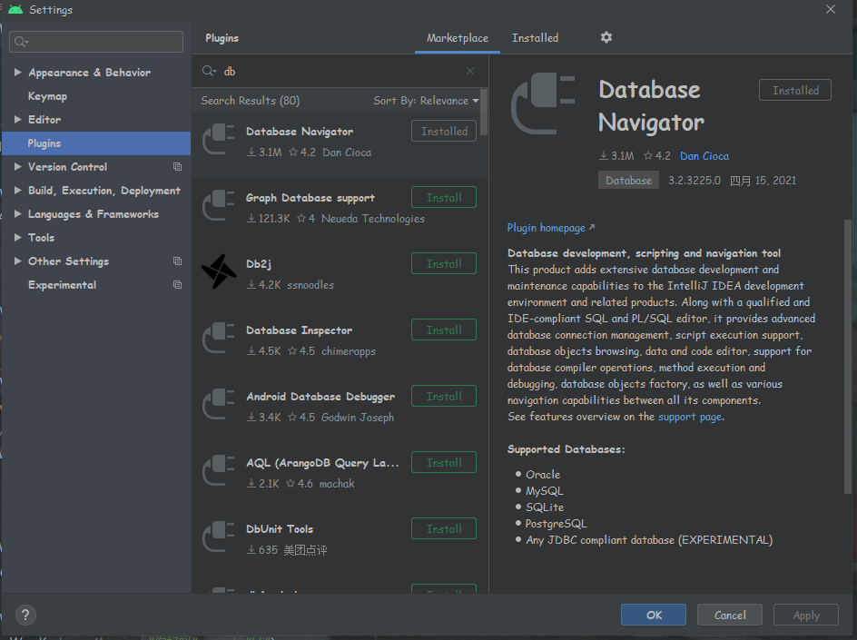
Task: Click the Version Control project-level settings icon
Action: 178,167
